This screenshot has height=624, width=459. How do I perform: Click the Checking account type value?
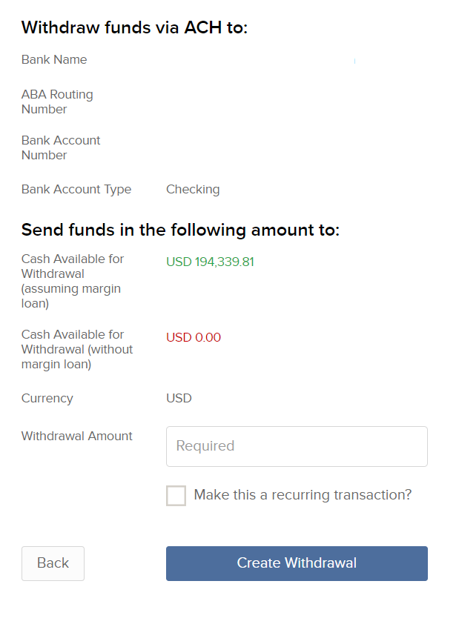point(193,190)
